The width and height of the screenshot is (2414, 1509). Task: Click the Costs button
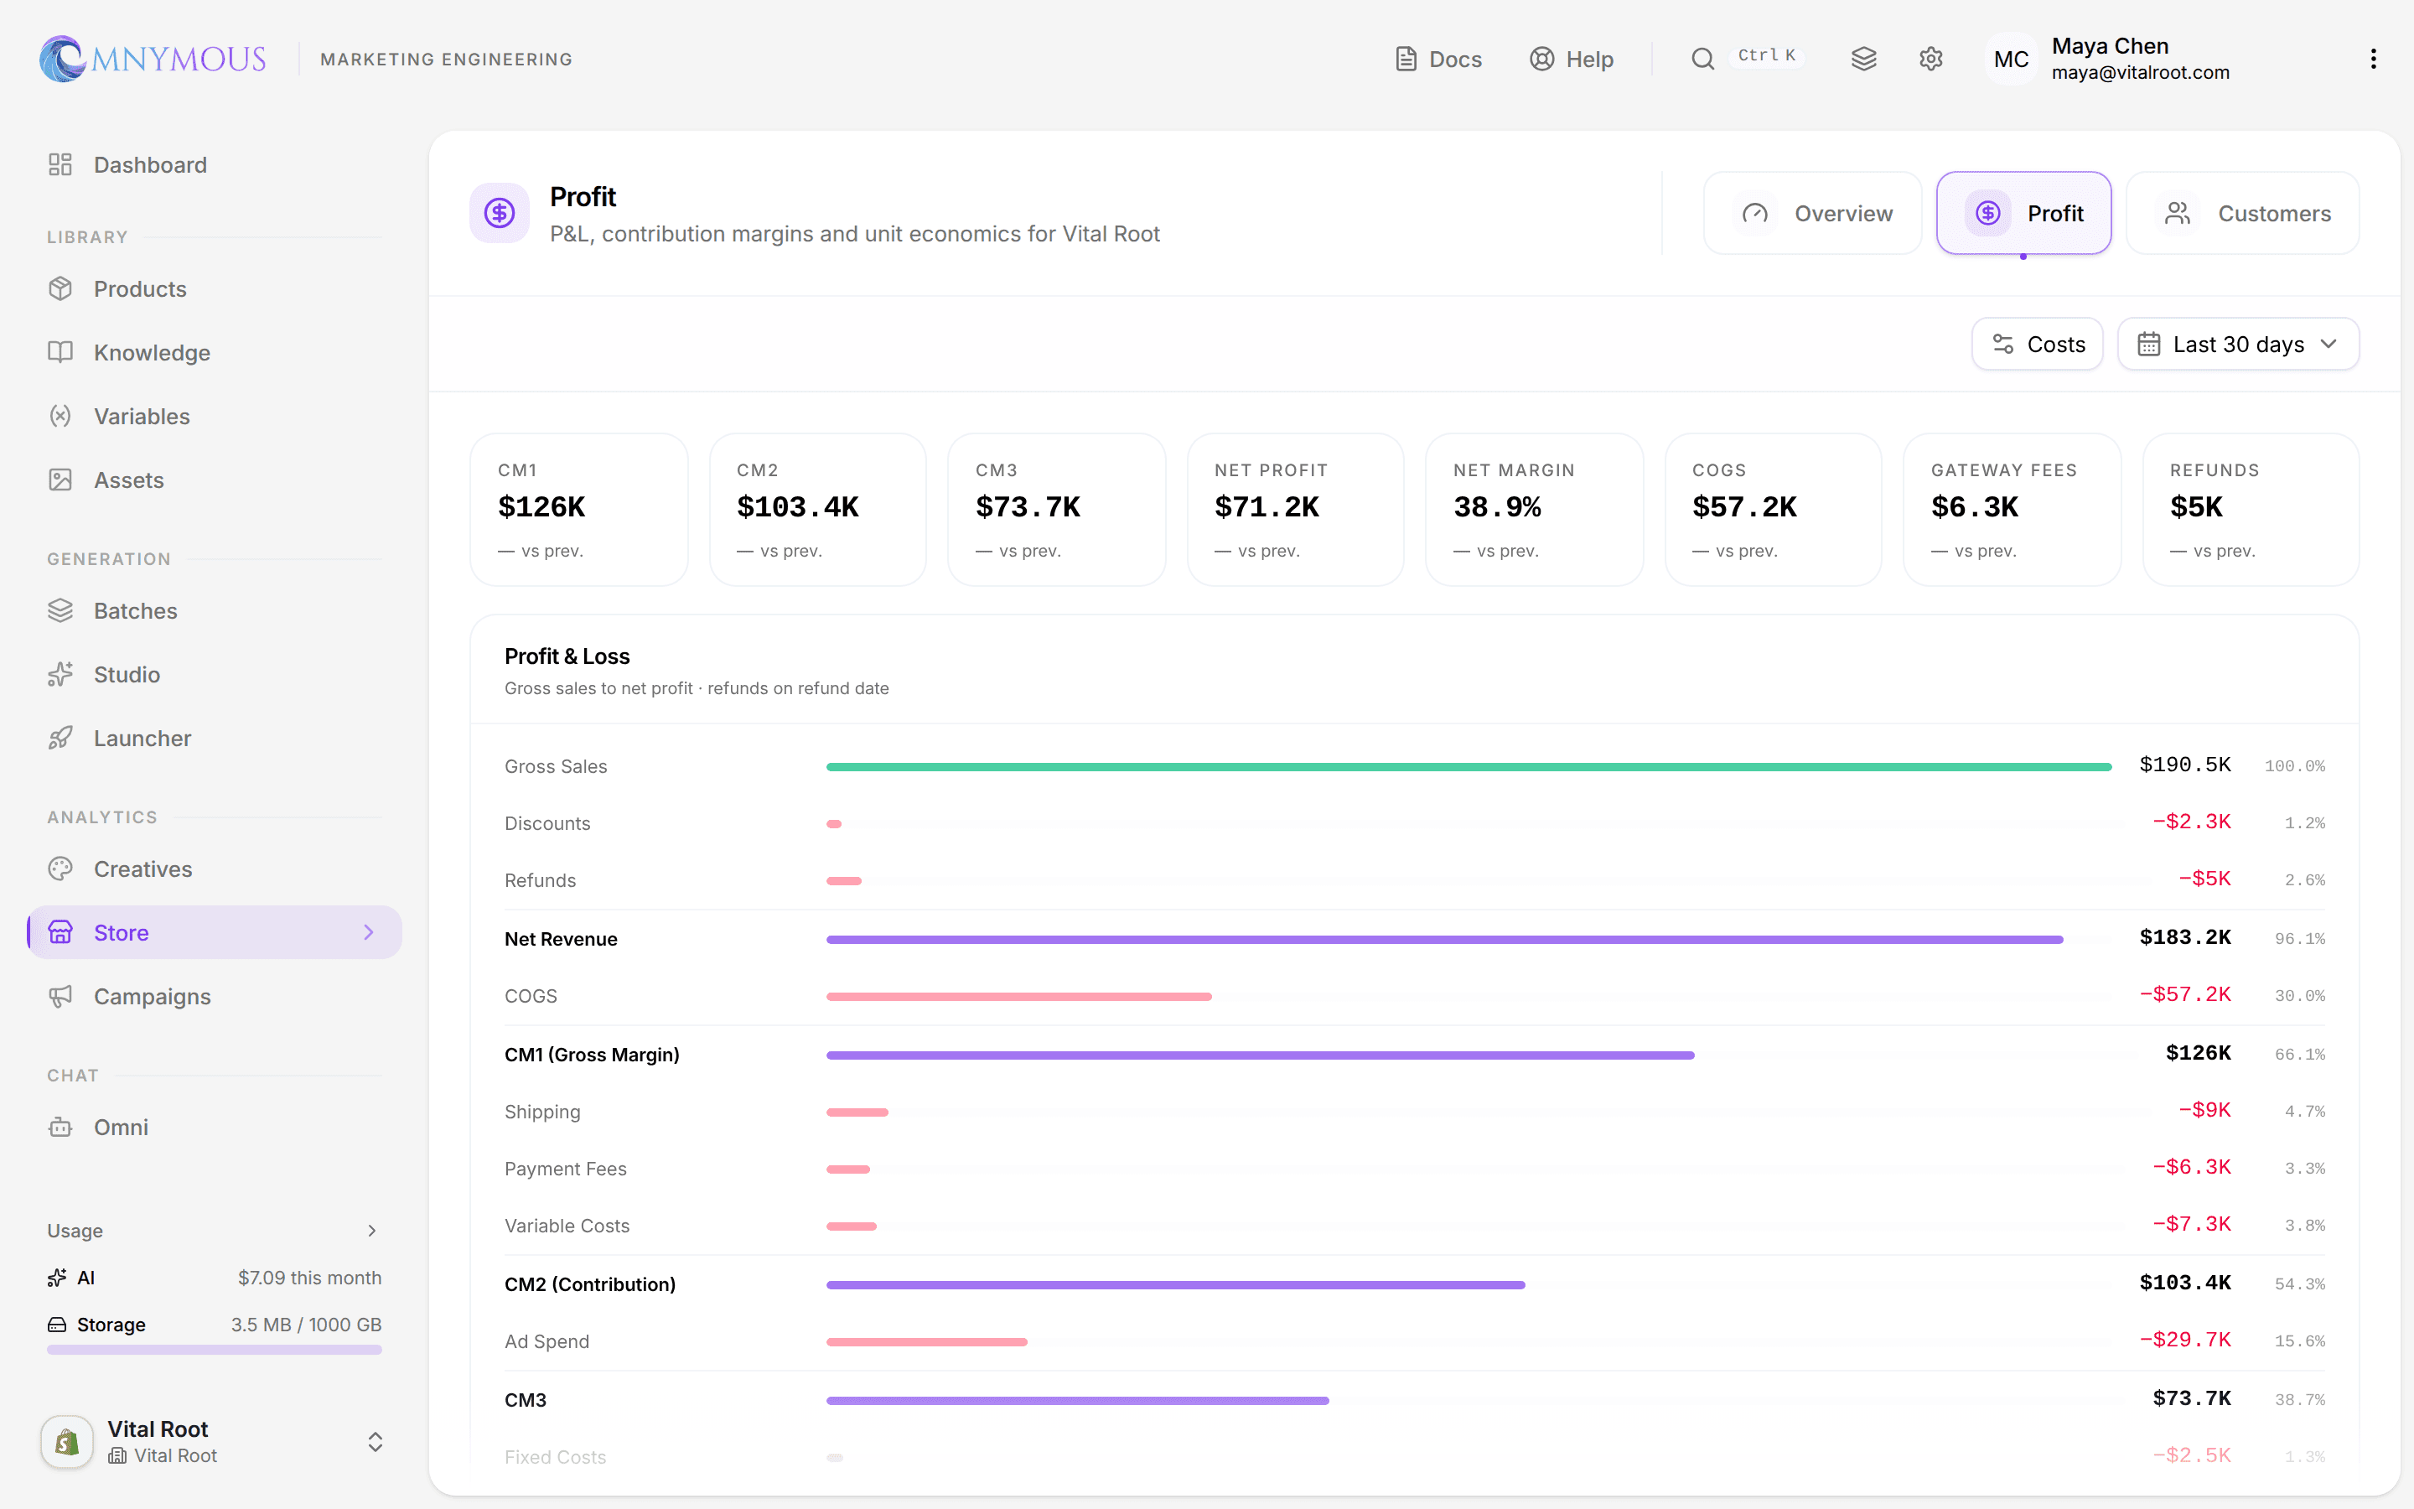click(x=2037, y=345)
